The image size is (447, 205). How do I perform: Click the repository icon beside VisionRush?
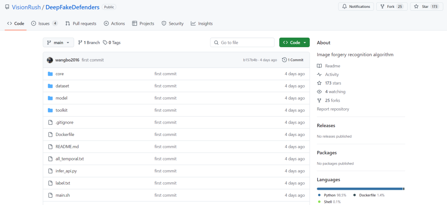click(7, 7)
